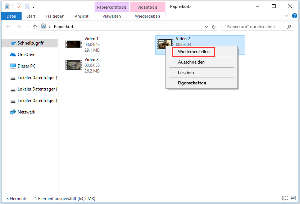Switch to Details view icon in status bar
Image resolution: width=300 pixels, height=204 pixels.
coord(285,198)
